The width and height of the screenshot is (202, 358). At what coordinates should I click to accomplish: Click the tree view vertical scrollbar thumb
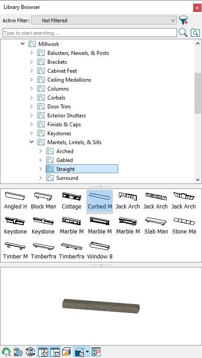click(198, 93)
